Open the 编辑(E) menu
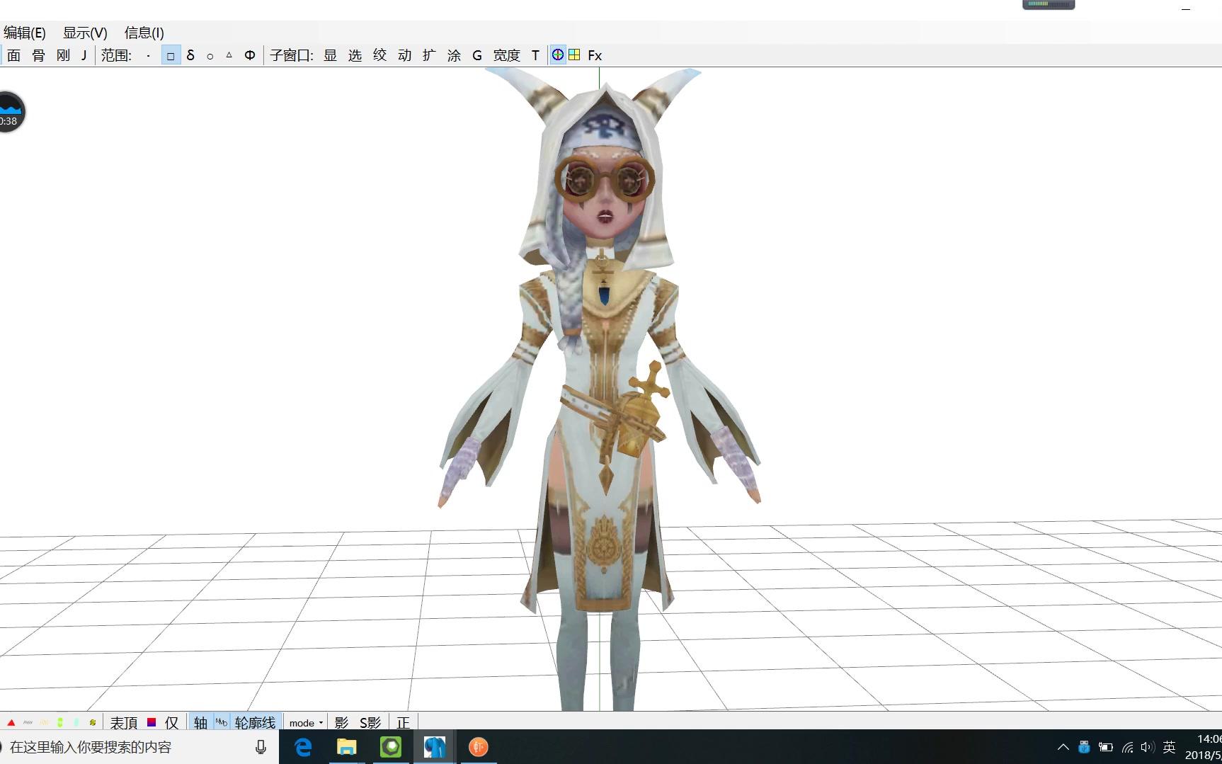The image size is (1222, 764). point(25,33)
